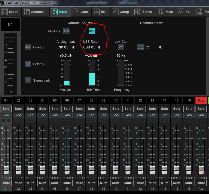Viewport: 209px width, 194px height.
Task: Click the Channel strip icon
Action: pos(26,12)
